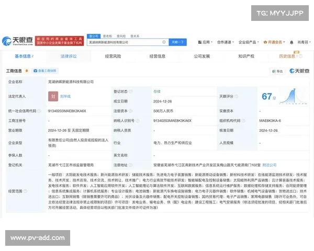Viewport: 314px width, 251px height.
Task: Click the 500万人民币 registered capital value
Action: tap(163, 111)
